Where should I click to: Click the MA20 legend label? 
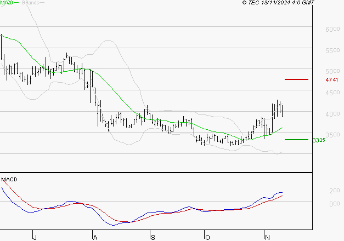(7, 3)
